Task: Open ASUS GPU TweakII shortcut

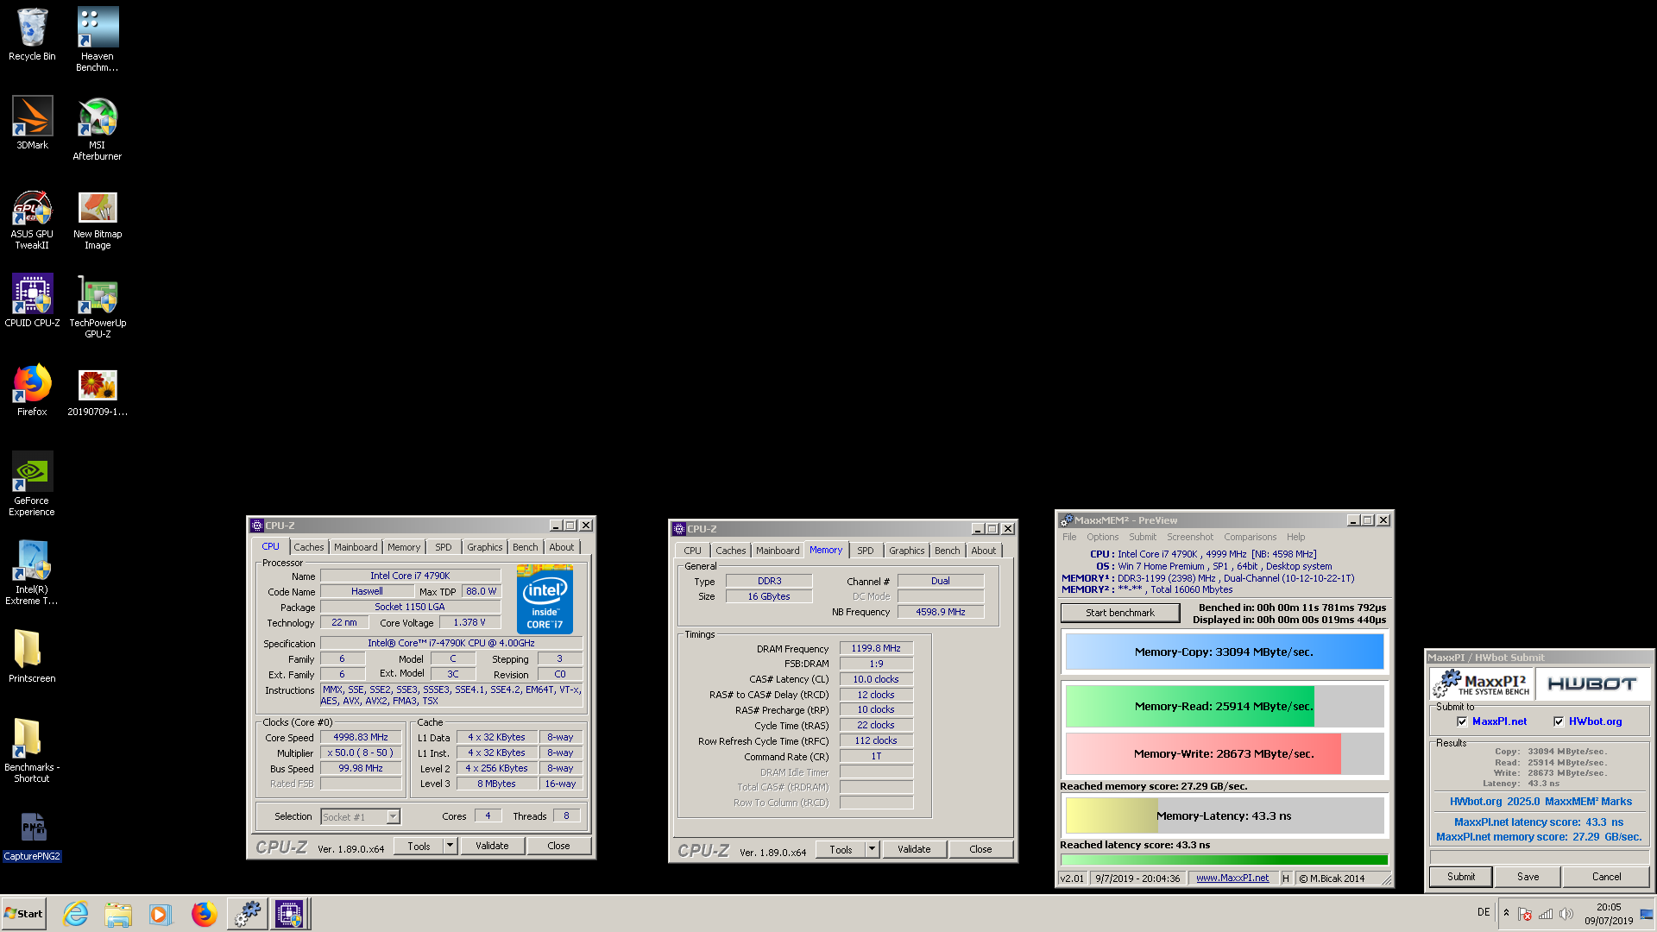Action: click(32, 219)
